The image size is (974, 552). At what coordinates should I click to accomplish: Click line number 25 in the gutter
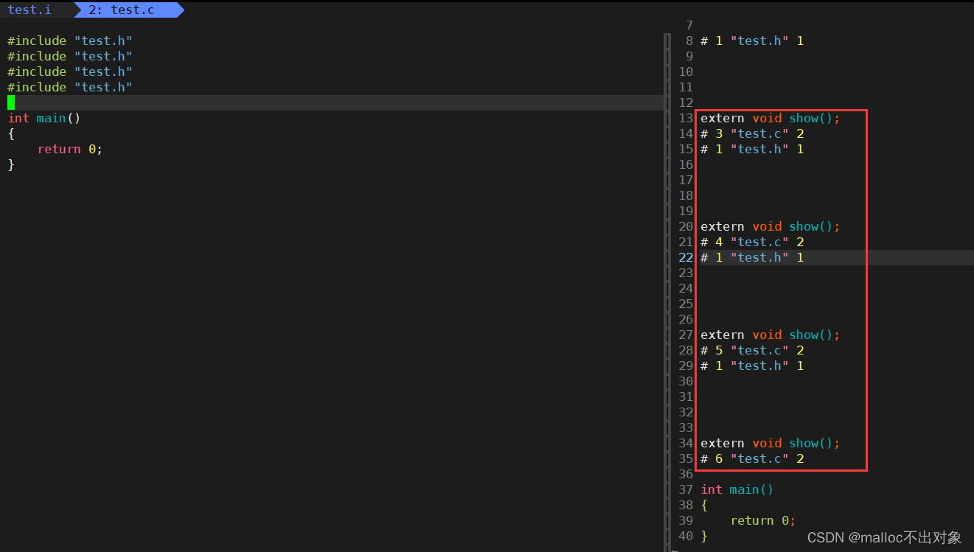[686, 304]
